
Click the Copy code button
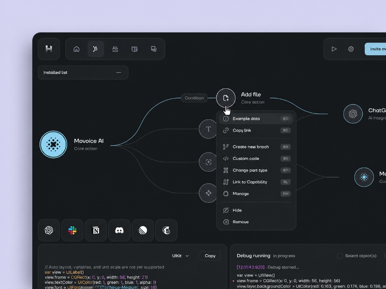click(210, 256)
